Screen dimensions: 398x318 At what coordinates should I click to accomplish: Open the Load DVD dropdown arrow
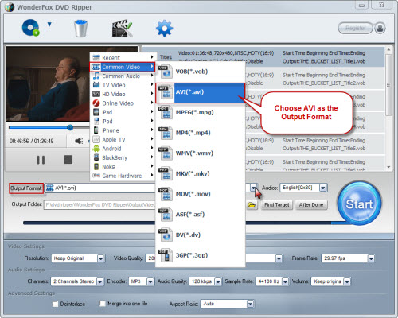point(49,25)
